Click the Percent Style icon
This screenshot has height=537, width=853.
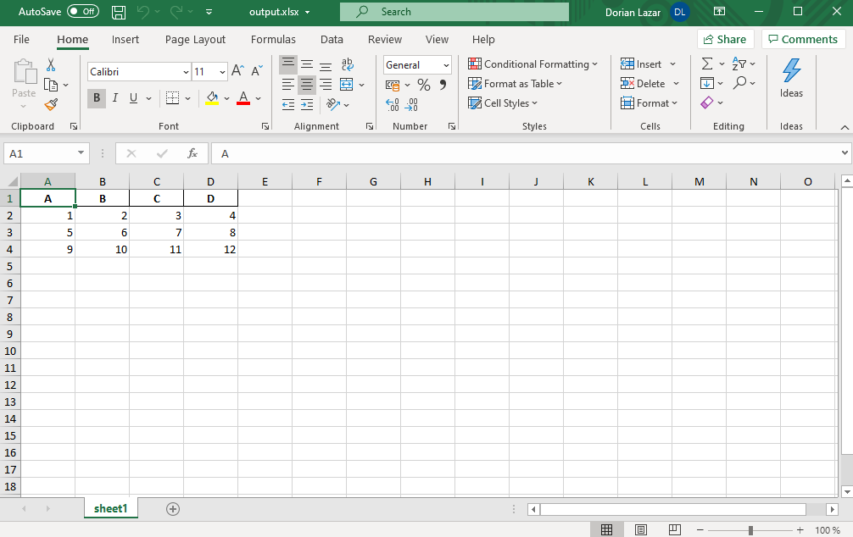[x=424, y=84]
